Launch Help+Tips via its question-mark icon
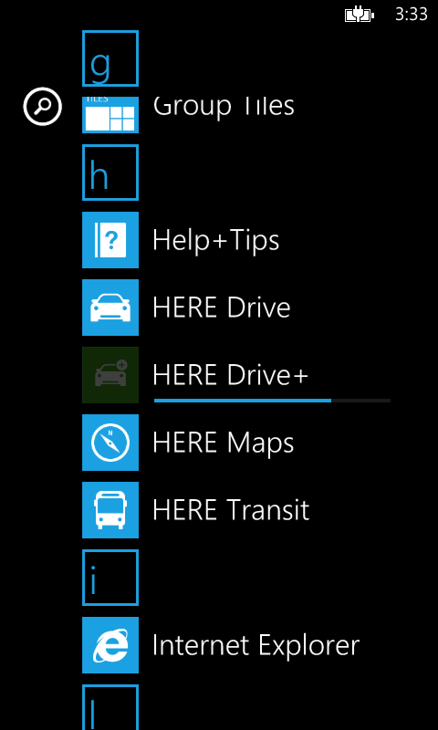The height and width of the screenshot is (730, 438). (x=110, y=240)
